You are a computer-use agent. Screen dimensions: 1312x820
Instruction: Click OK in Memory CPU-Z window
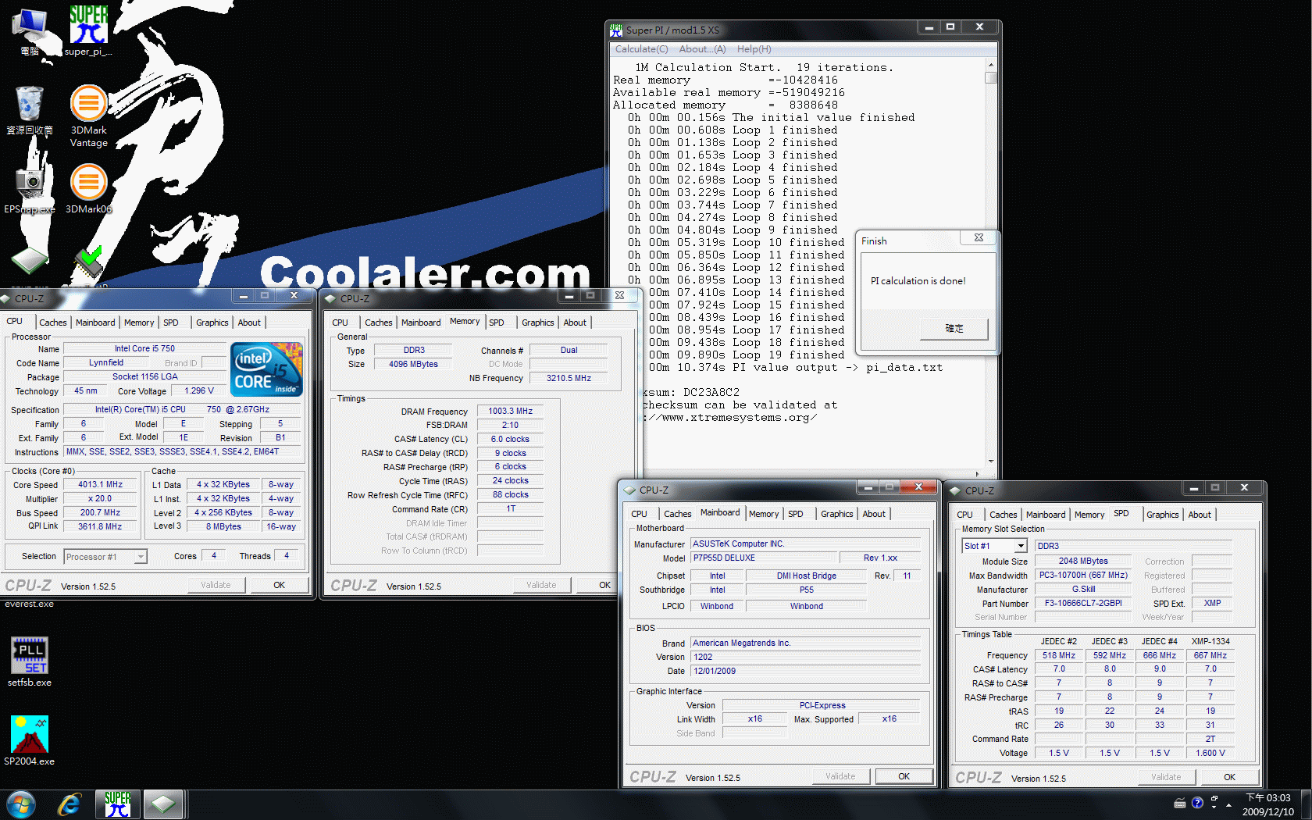[x=604, y=585]
